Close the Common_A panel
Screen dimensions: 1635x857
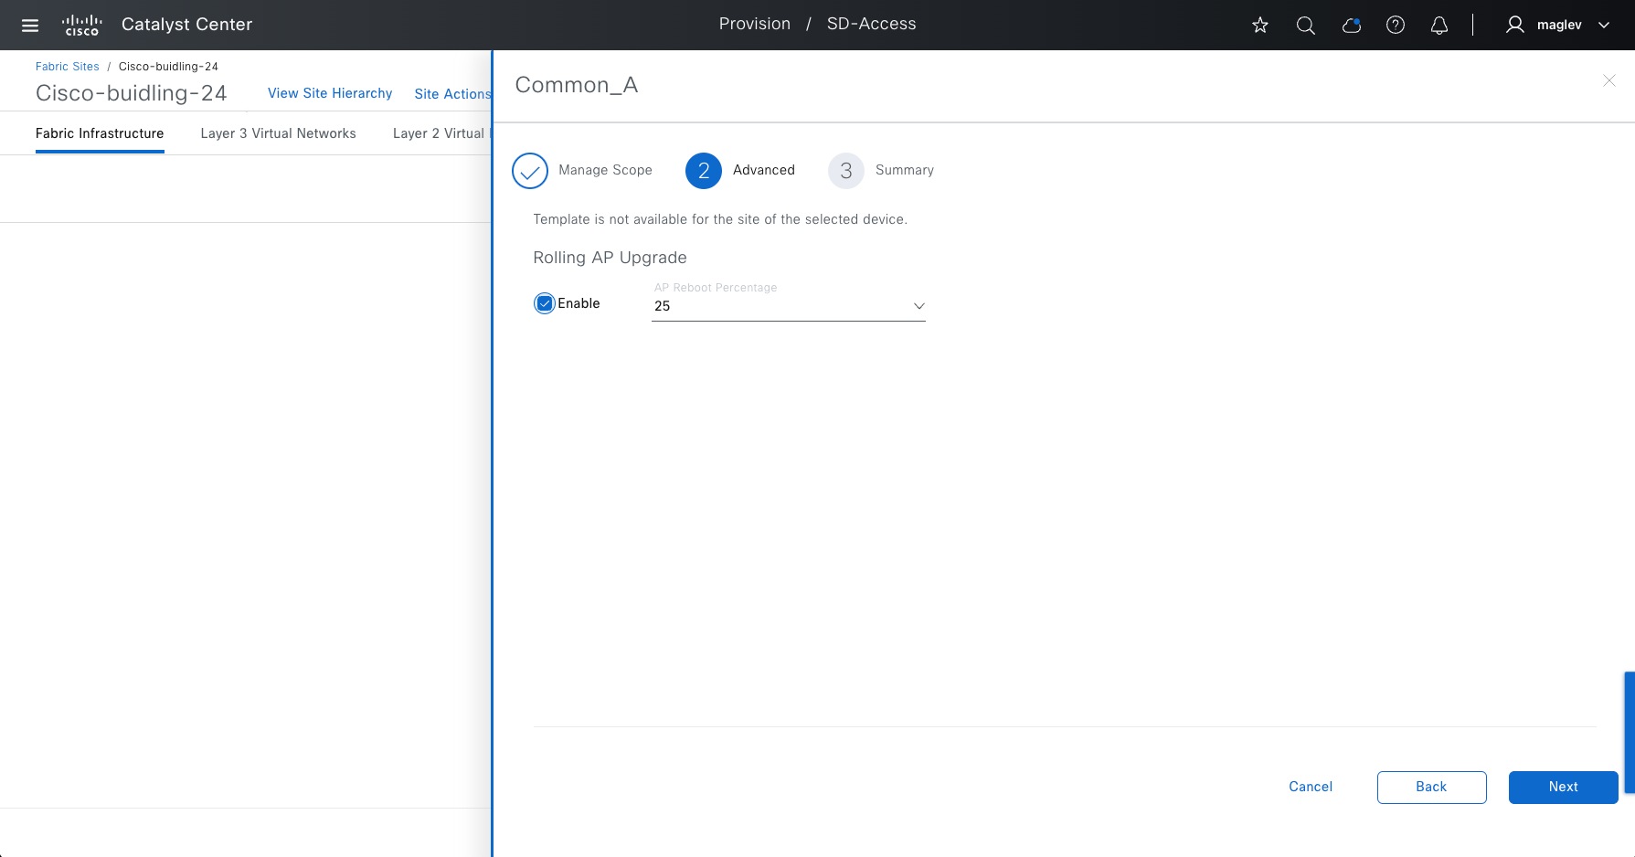[1608, 81]
